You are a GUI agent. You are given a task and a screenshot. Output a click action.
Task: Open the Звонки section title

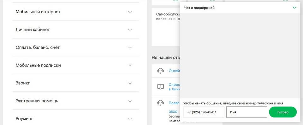click(x=23, y=83)
